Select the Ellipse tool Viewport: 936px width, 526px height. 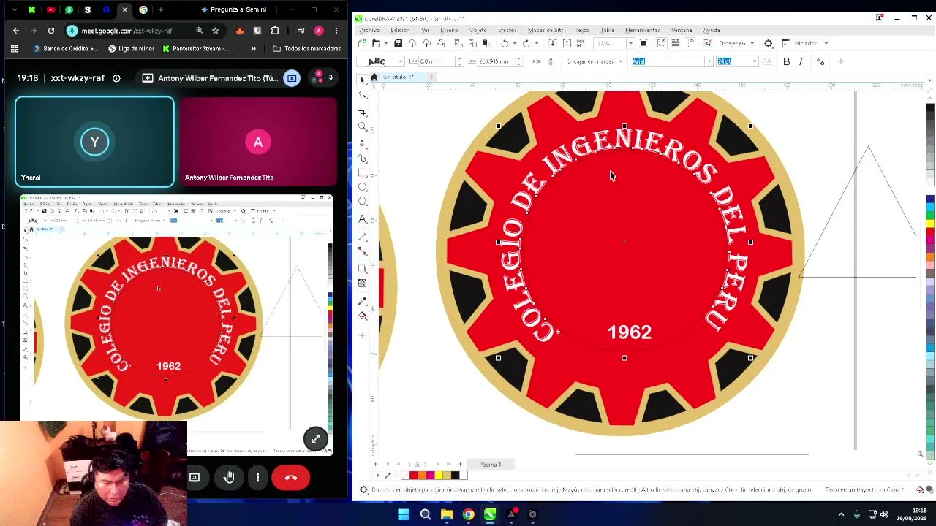point(363,187)
